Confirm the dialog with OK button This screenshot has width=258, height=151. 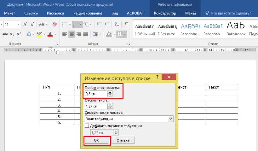(x=96, y=140)
